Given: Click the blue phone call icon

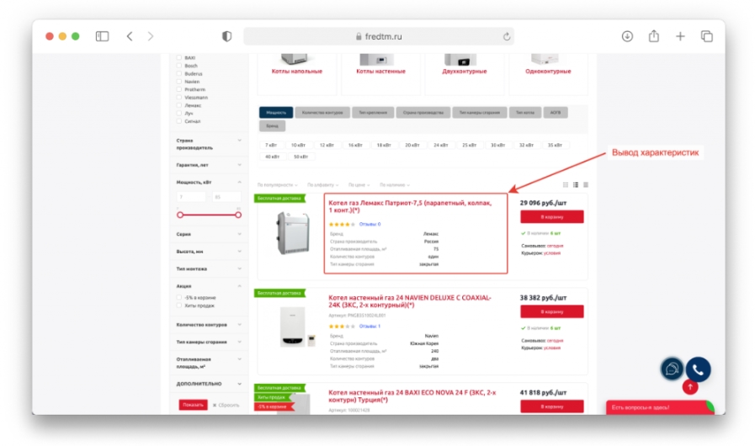Looking at the screenshot, I should click(698, 369).
